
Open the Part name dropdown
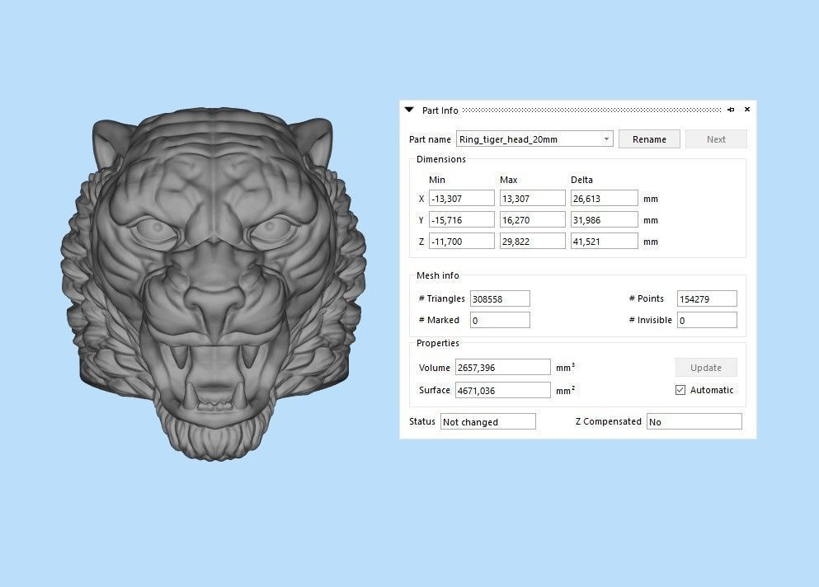pos(606,139)
